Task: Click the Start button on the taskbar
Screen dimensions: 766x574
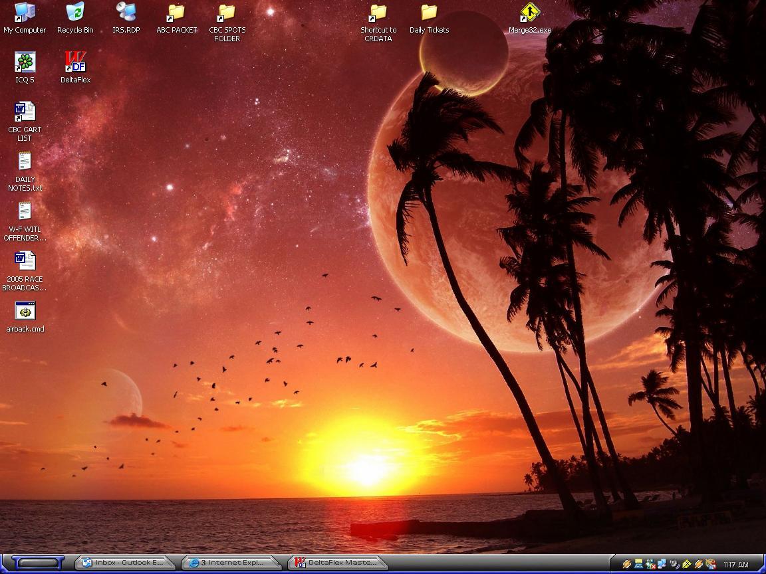Action: [37, 563]
